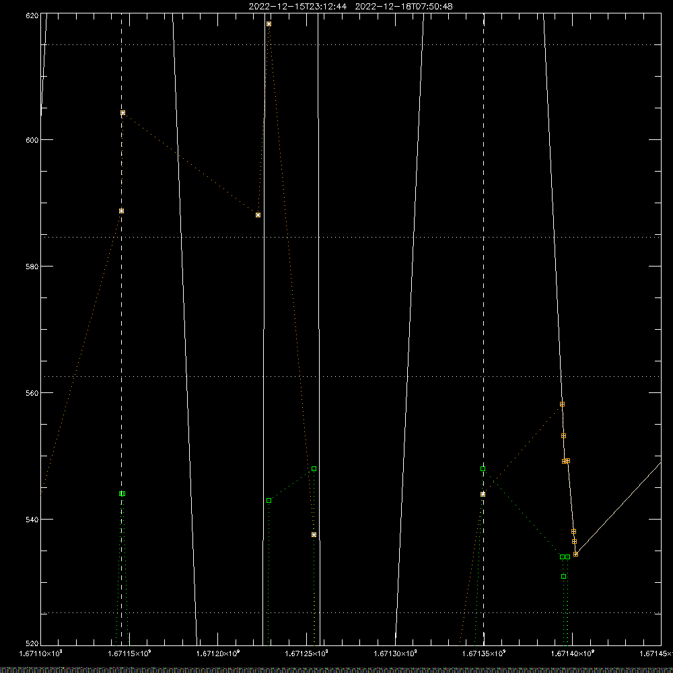Viewport: 673px width, 673px height.
Task: Pick the orange marker at 589 on dashed line
Action: coord(121,211)
